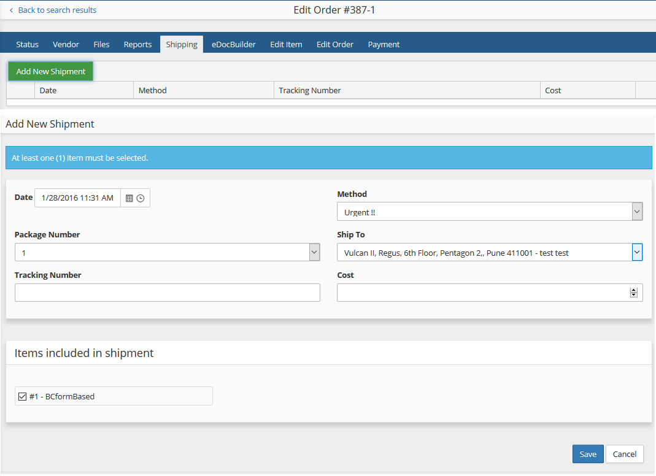Go to the Files tab
Screen dimensions: 656x476
(101, 44)
